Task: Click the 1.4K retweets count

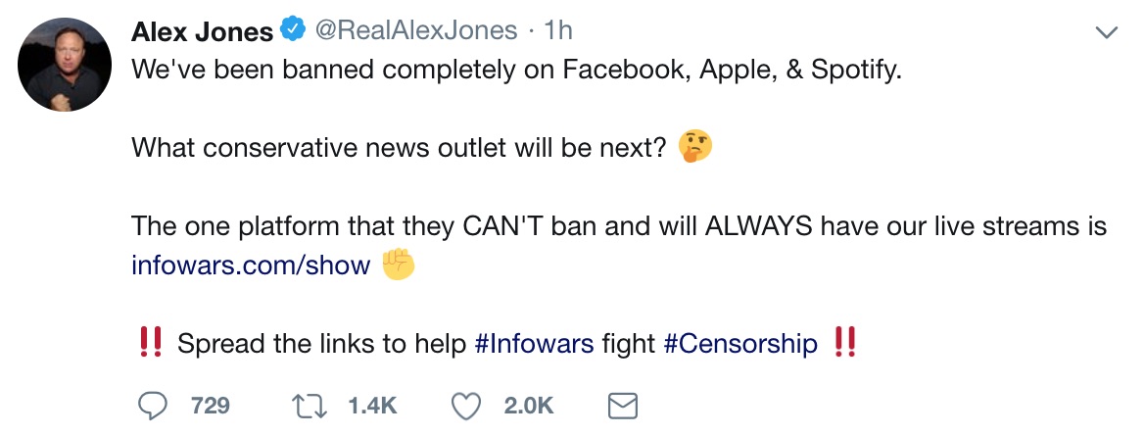Action: 373,406
